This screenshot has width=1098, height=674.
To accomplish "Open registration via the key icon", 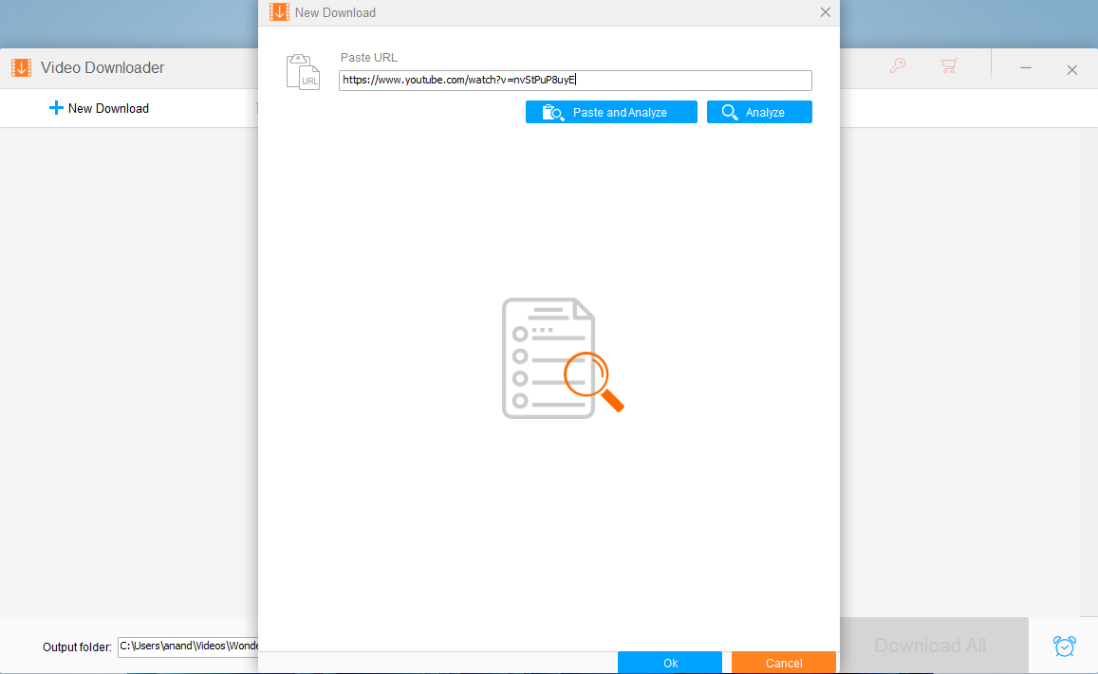I will pos(897,66).
